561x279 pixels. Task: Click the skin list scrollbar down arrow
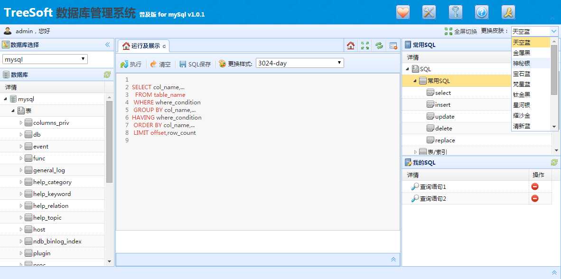554,127
